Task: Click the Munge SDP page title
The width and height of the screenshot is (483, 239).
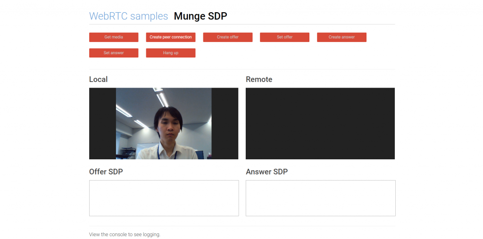Action: tap(200, 16)
